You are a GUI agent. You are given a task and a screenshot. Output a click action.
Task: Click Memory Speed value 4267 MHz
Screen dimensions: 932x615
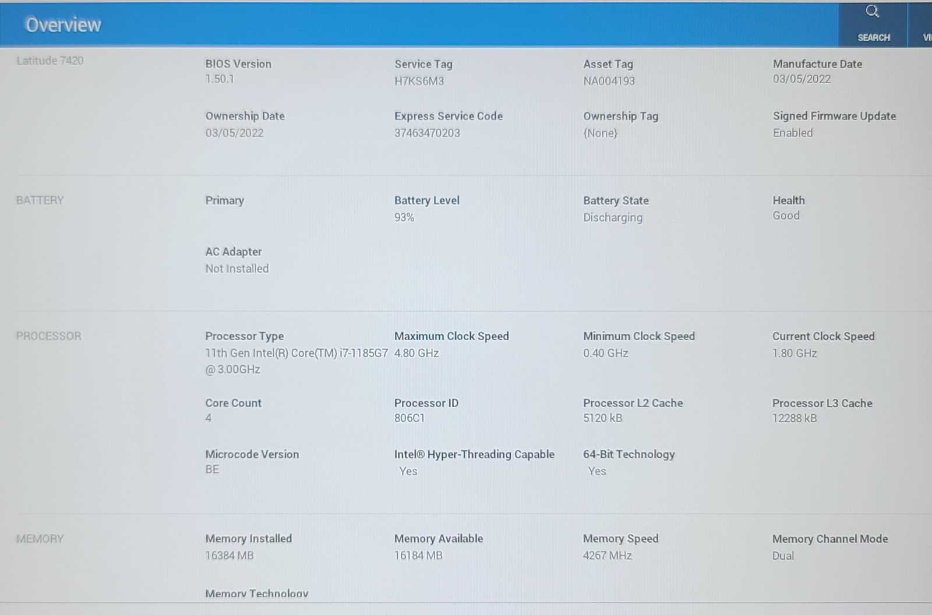click(x=608, y=556)
